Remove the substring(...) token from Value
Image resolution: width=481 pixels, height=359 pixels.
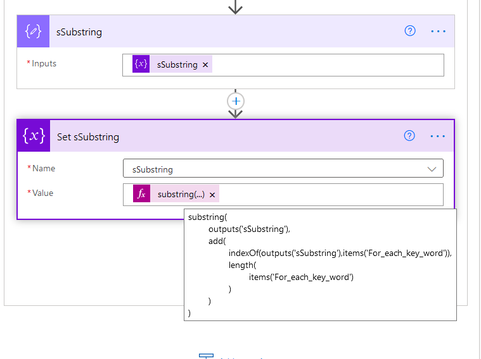pos(212,195)
